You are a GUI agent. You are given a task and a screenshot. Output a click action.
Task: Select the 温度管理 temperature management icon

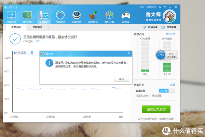(x=44, y=17)
